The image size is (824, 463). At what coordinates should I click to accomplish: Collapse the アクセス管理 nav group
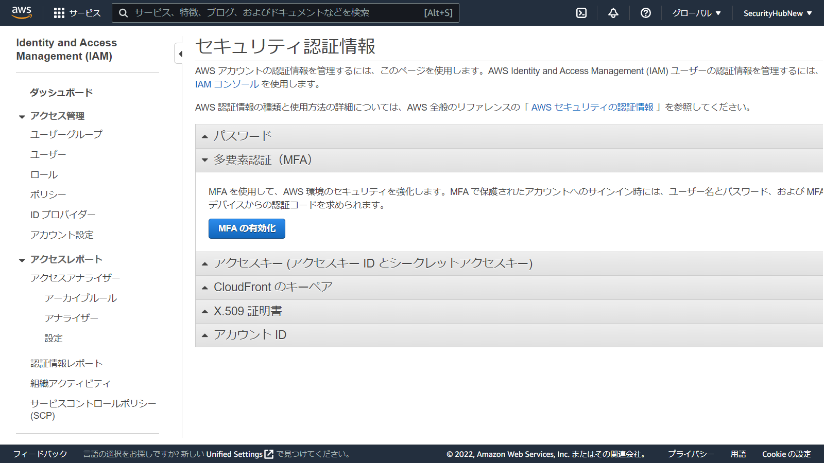coord(22,117)
